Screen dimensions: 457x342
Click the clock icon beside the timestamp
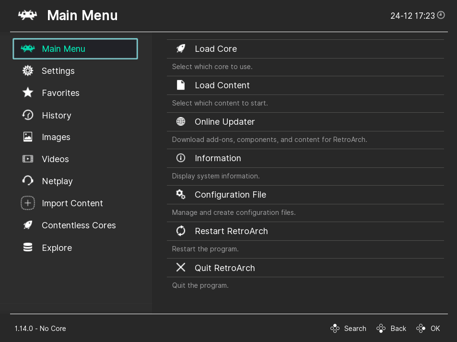441,15
